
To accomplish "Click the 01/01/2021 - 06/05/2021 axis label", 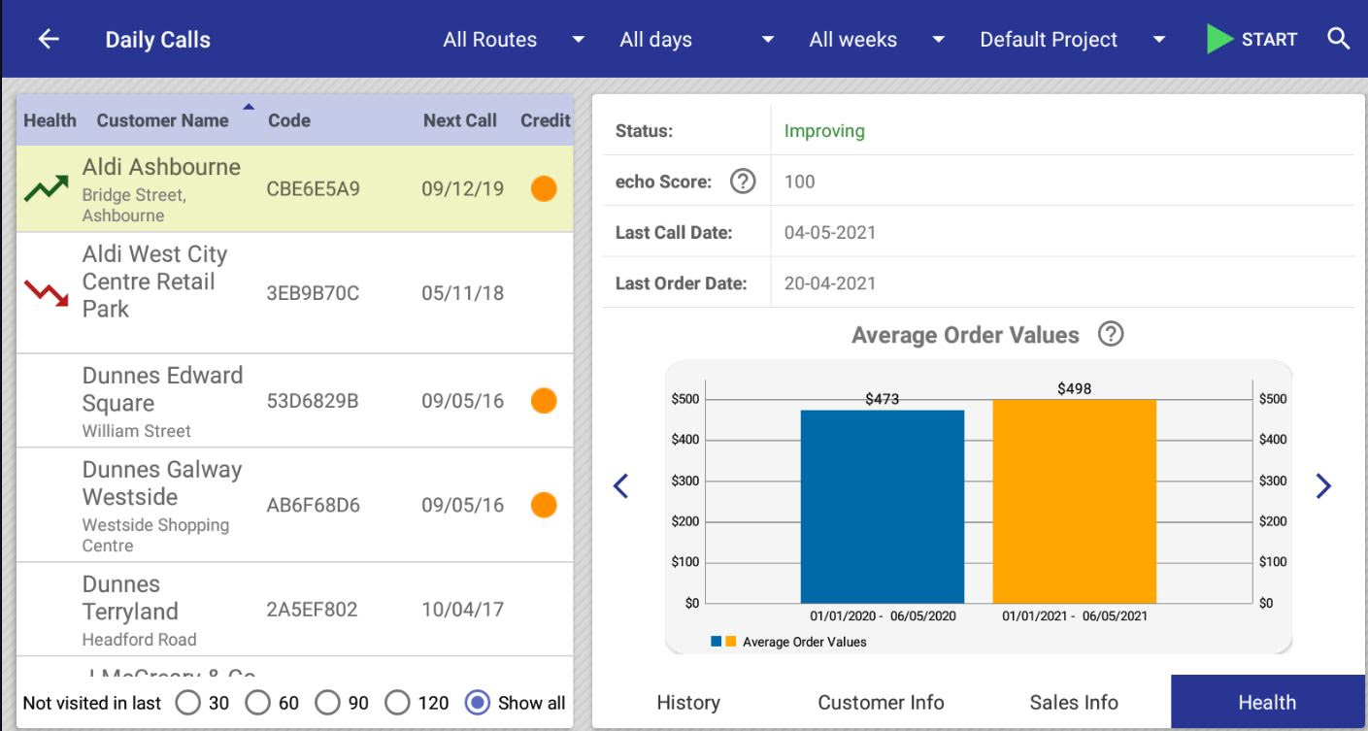I will (1075, 615).
